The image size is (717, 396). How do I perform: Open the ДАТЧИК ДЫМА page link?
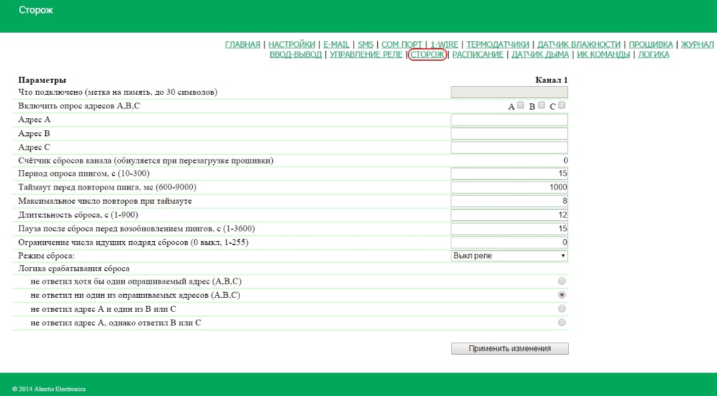[540, 55]
